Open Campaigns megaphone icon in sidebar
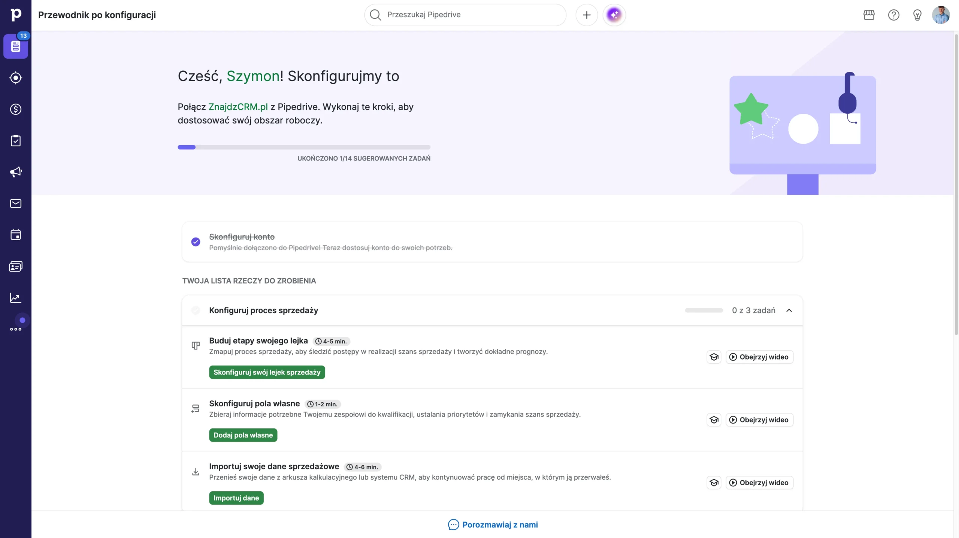 (x=16, y=172)
